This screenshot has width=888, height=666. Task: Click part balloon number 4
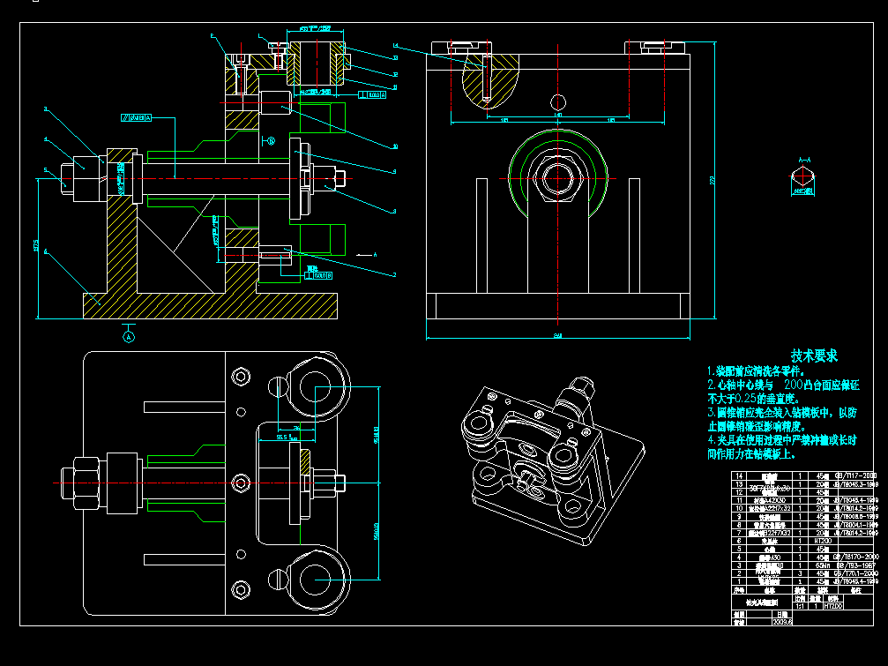click(x=46, y=139)
